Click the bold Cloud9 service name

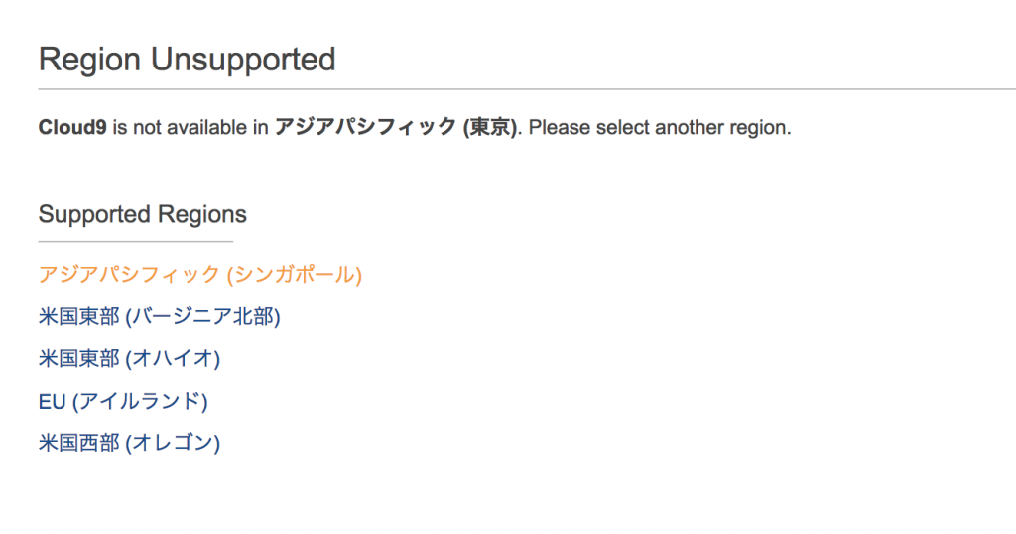pos(72,127)
